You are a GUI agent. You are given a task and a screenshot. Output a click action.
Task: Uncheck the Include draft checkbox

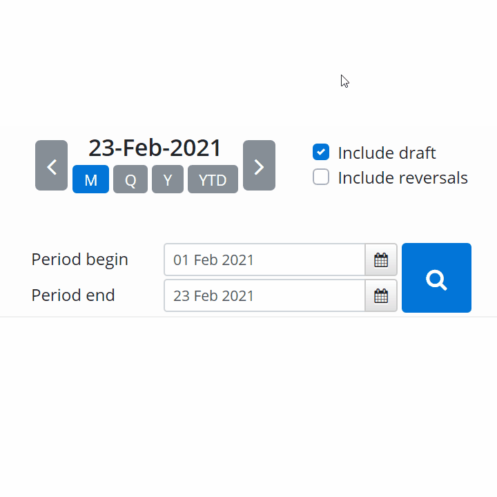pos(321,152)
